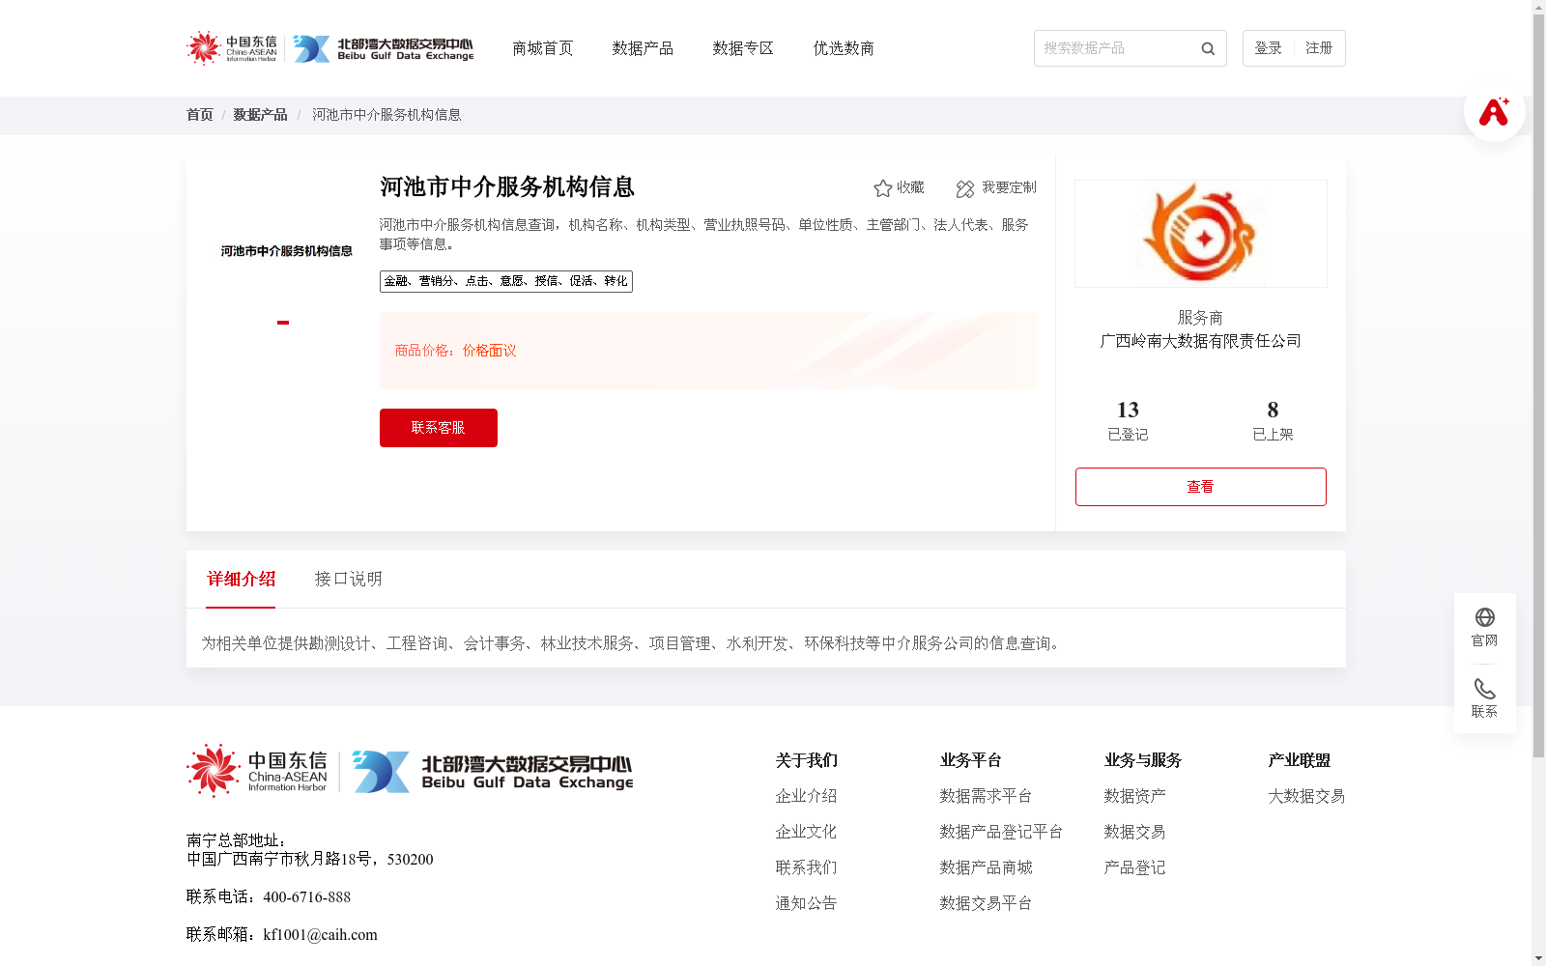Click the footer email kf1001@caih.com
This screenshot has height=966, width=1546.
tap(320, 935)
